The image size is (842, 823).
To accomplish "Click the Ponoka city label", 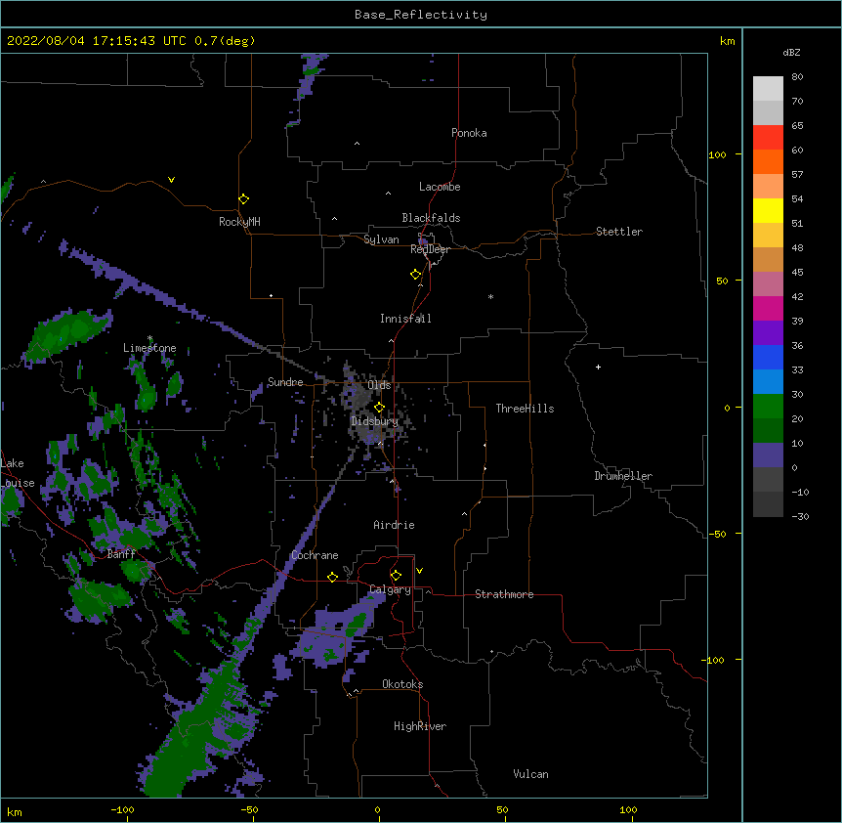I will pos(469,133).
